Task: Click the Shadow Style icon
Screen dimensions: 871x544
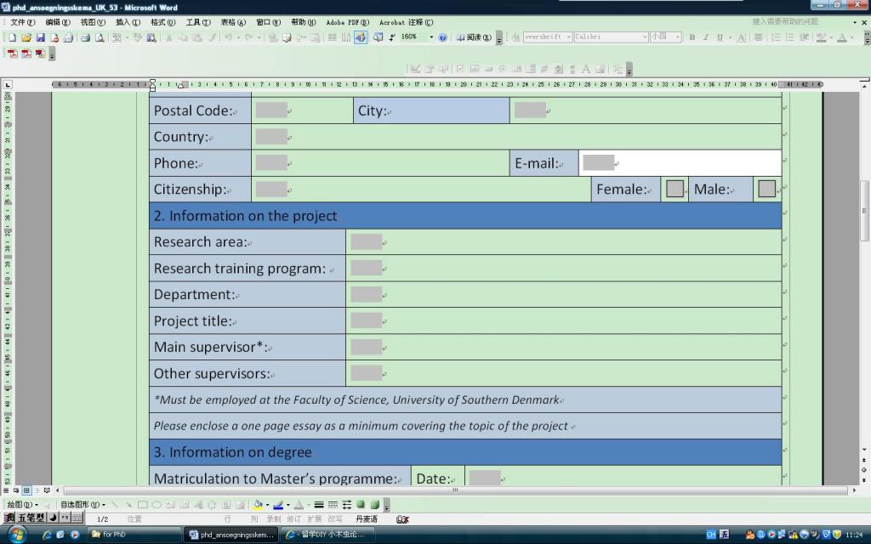Action: (x=361, y=505)
